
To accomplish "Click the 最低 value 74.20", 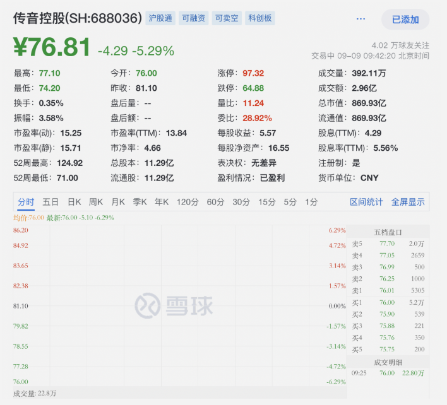I will (x=50, y=88).
